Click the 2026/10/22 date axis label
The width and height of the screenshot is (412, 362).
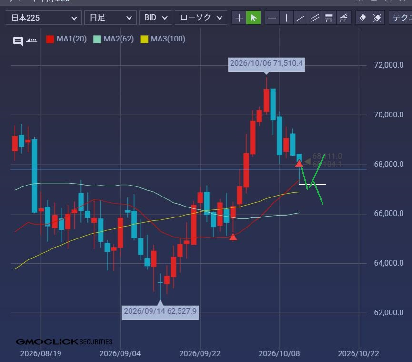click(358, 353)
